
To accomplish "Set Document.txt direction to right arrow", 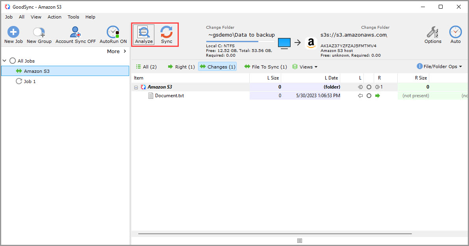I will 378,96.
